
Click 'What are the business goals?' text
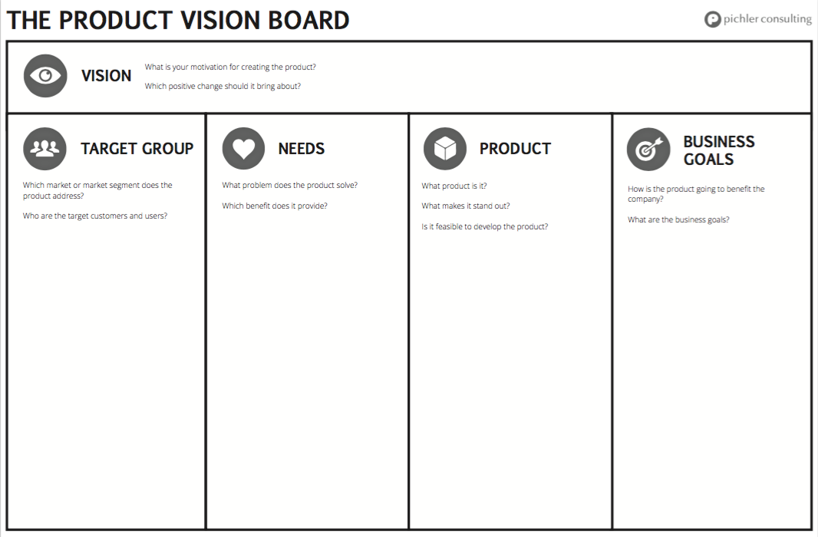tap(678, 220)
